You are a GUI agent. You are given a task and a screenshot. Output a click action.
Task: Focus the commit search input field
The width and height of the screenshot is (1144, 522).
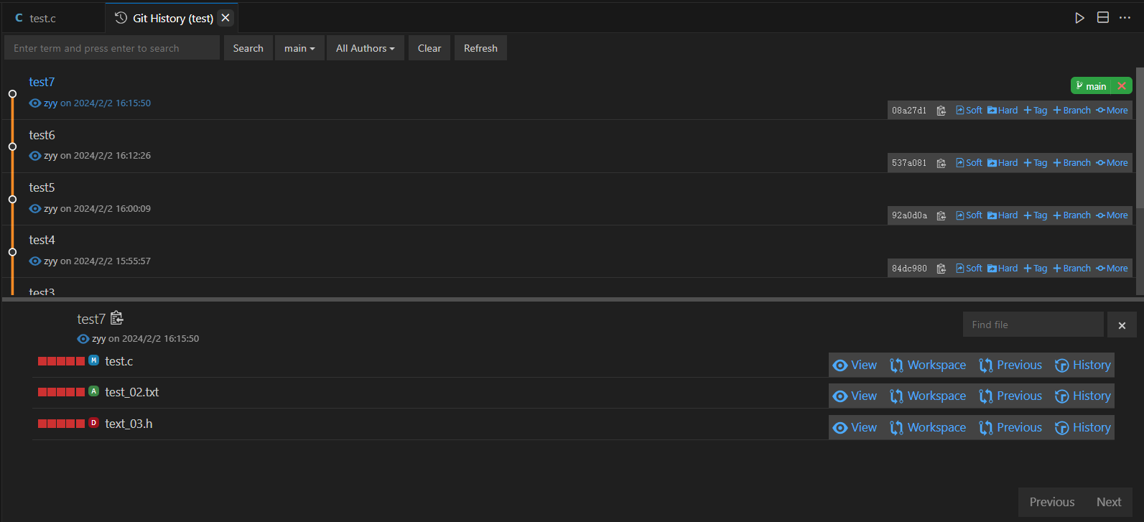pos(112,48)
